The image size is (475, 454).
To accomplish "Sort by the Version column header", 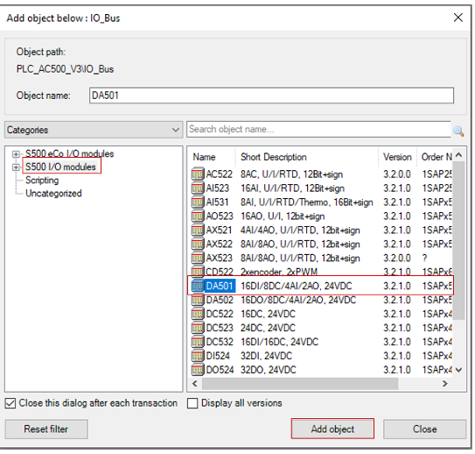I will click(x=397, y=157).
